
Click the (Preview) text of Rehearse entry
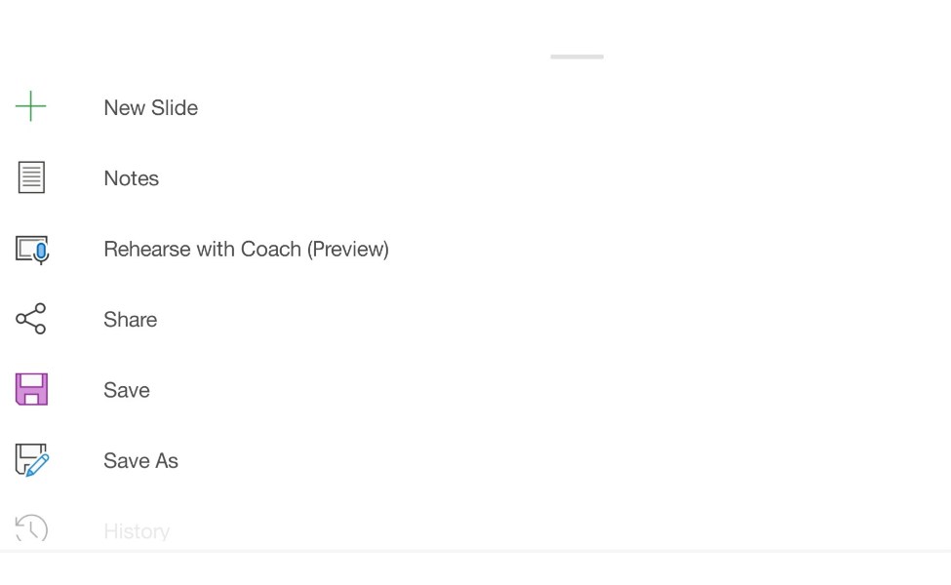click(347, 250)
